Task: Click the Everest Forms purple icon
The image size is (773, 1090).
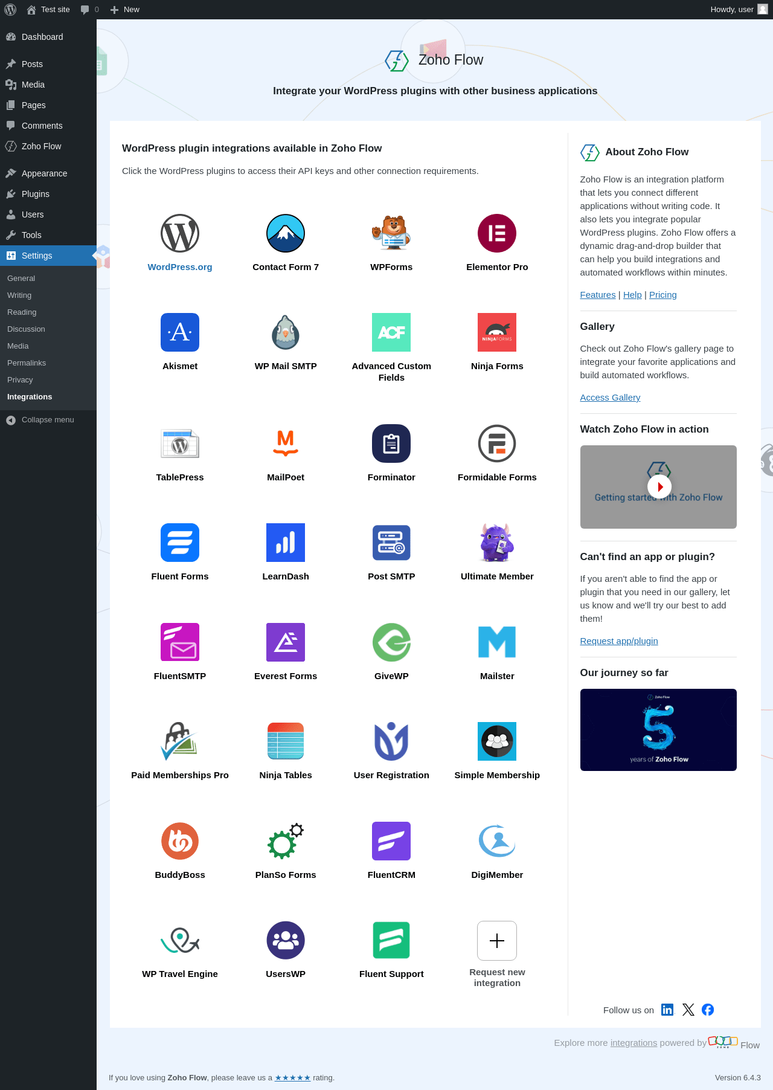Action: point(286,642)
